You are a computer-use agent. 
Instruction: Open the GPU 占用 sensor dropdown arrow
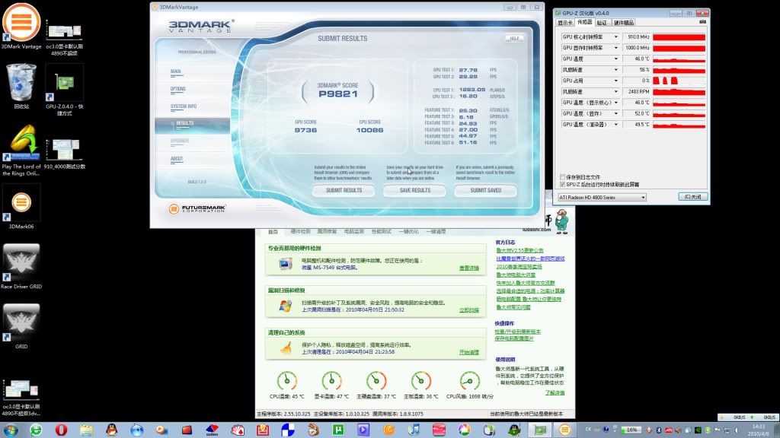(615, 80)
